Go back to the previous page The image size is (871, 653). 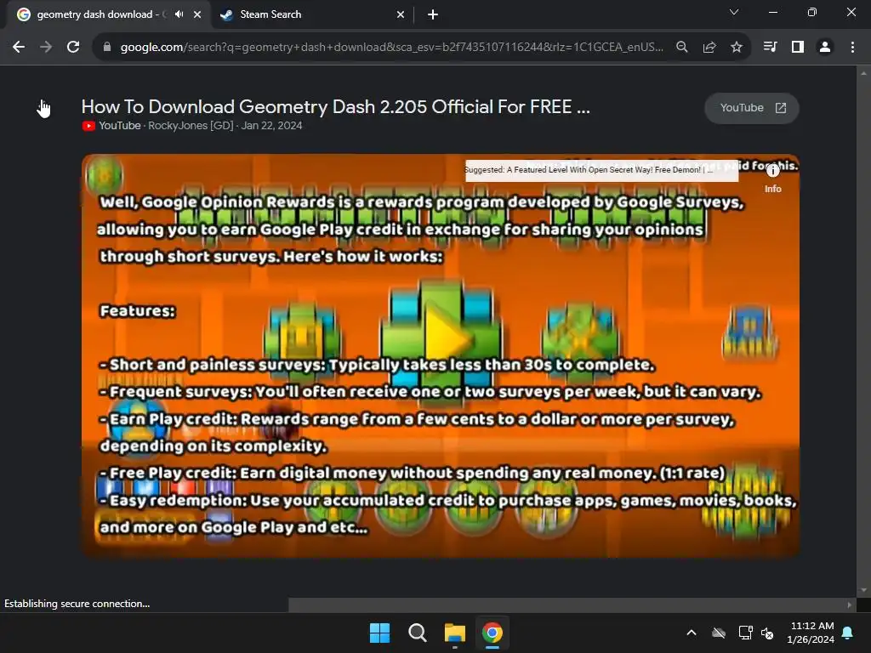(19, 48)
